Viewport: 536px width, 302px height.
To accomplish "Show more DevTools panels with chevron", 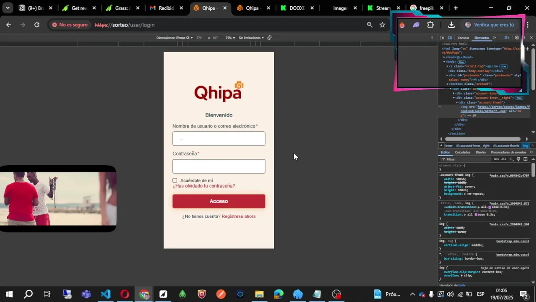I will click(x=494, y=38).
